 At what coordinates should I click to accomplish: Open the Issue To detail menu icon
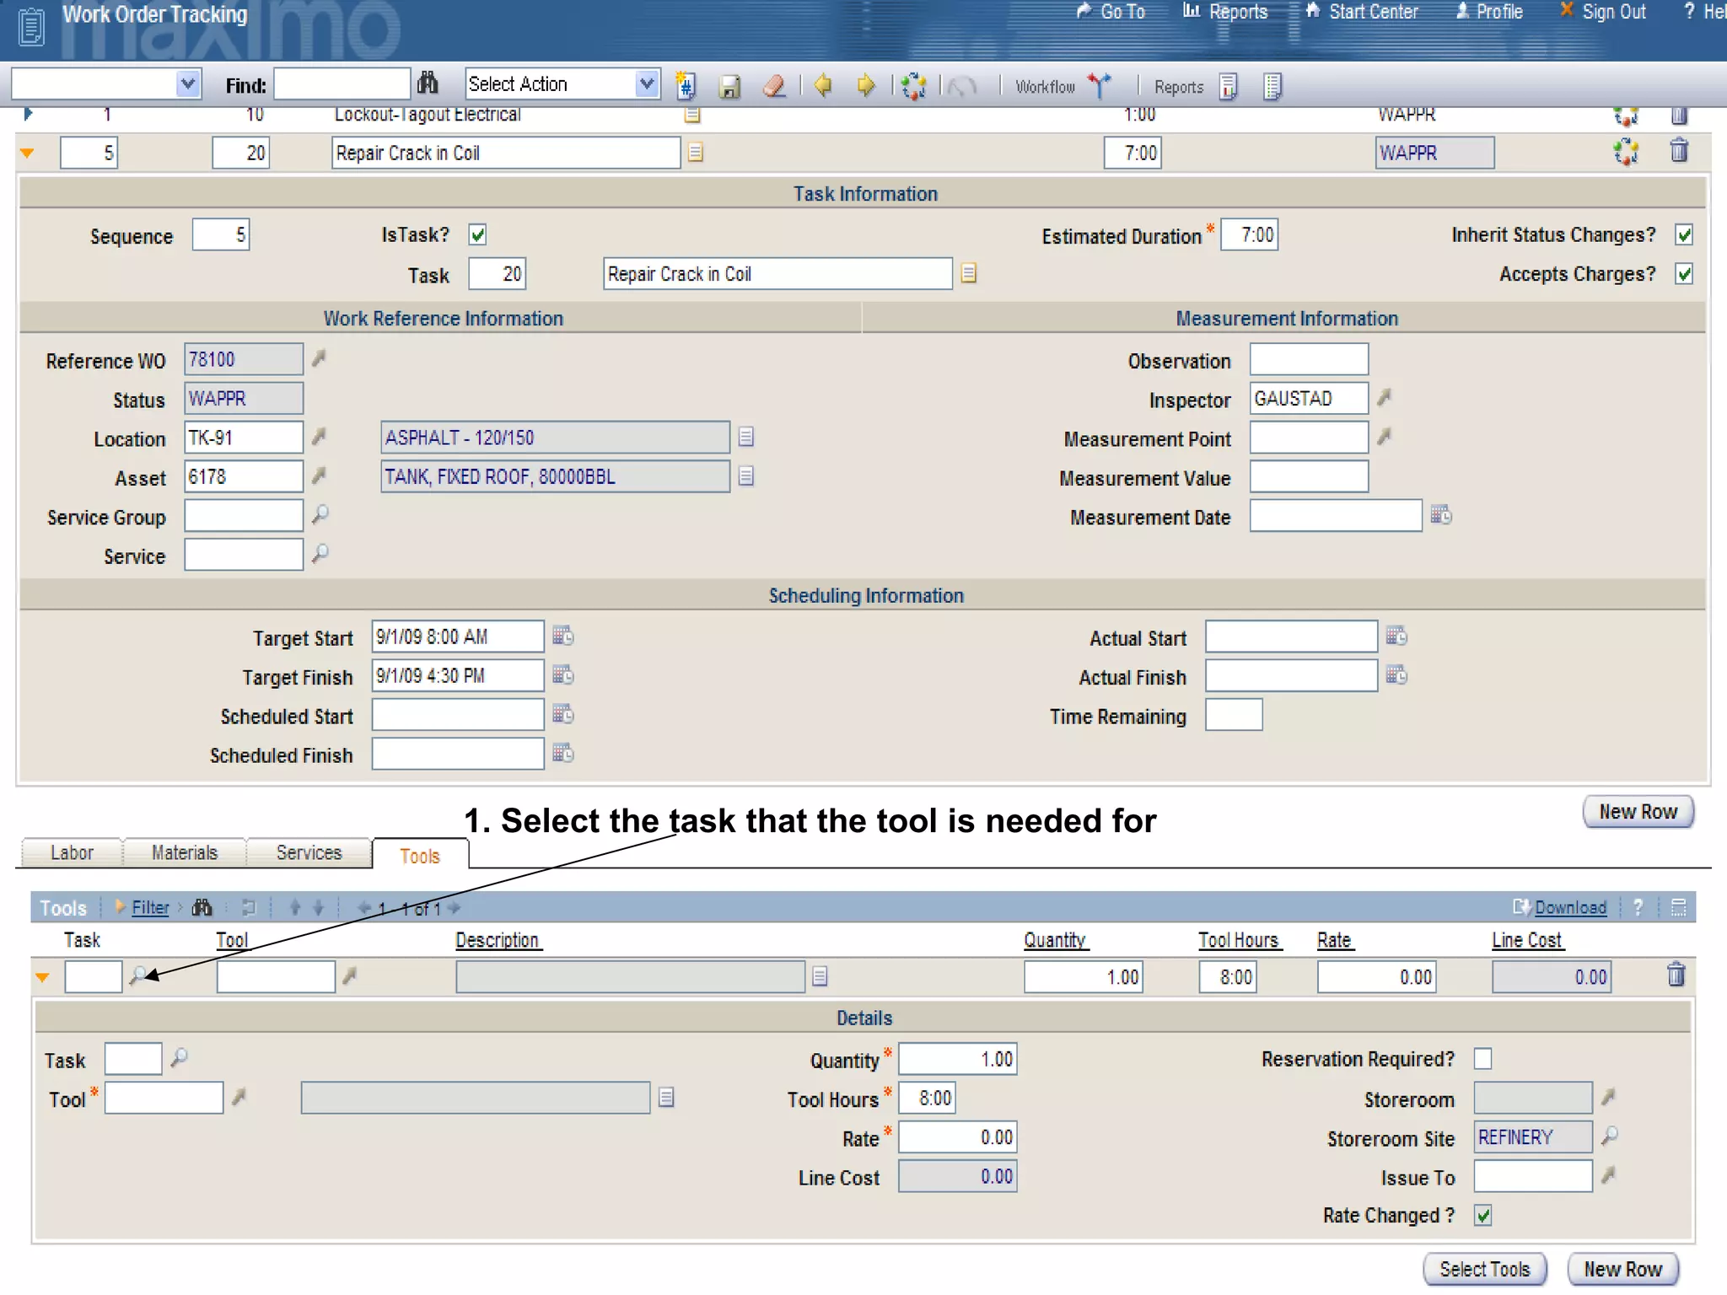point(1609,1174)
